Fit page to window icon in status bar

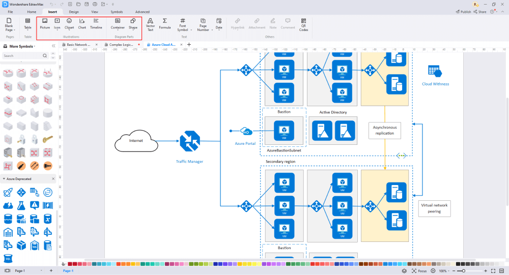coord(493,271)
